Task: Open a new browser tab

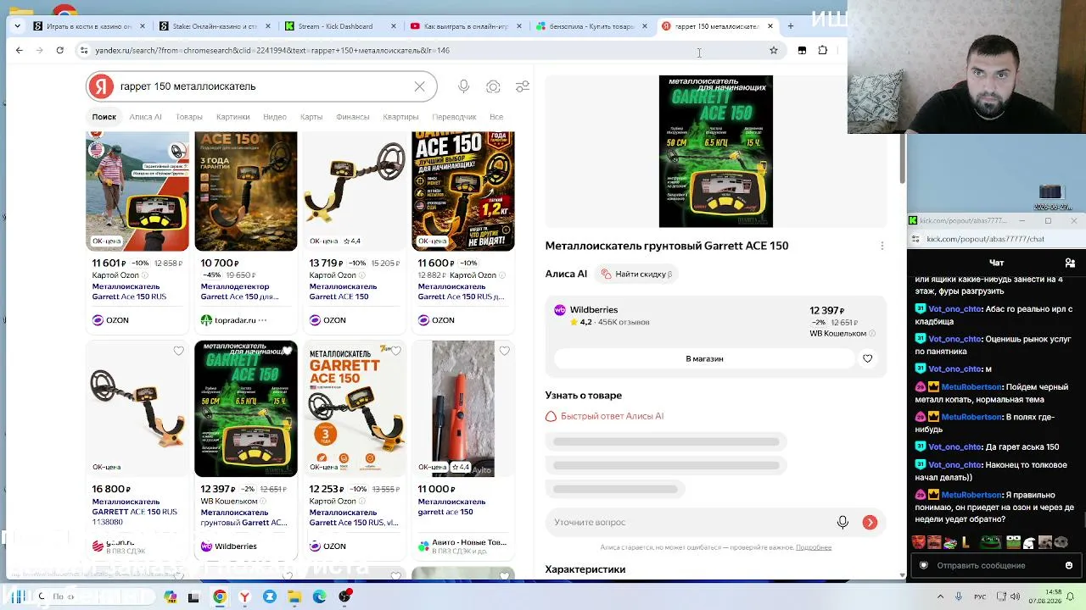Action: (790, 26)
